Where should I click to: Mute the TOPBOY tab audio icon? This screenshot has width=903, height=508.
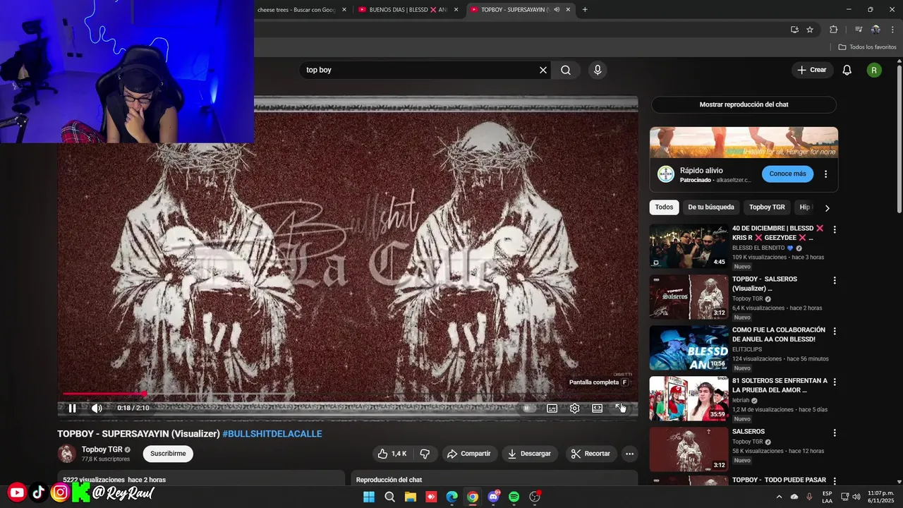click(x=557, y=10)
